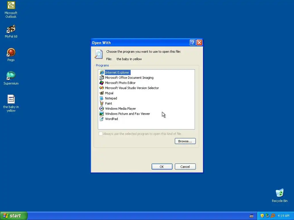The image size is (294, 220).
Task: Click the orange magnifier tray icon
Action: tap(273, 216)
